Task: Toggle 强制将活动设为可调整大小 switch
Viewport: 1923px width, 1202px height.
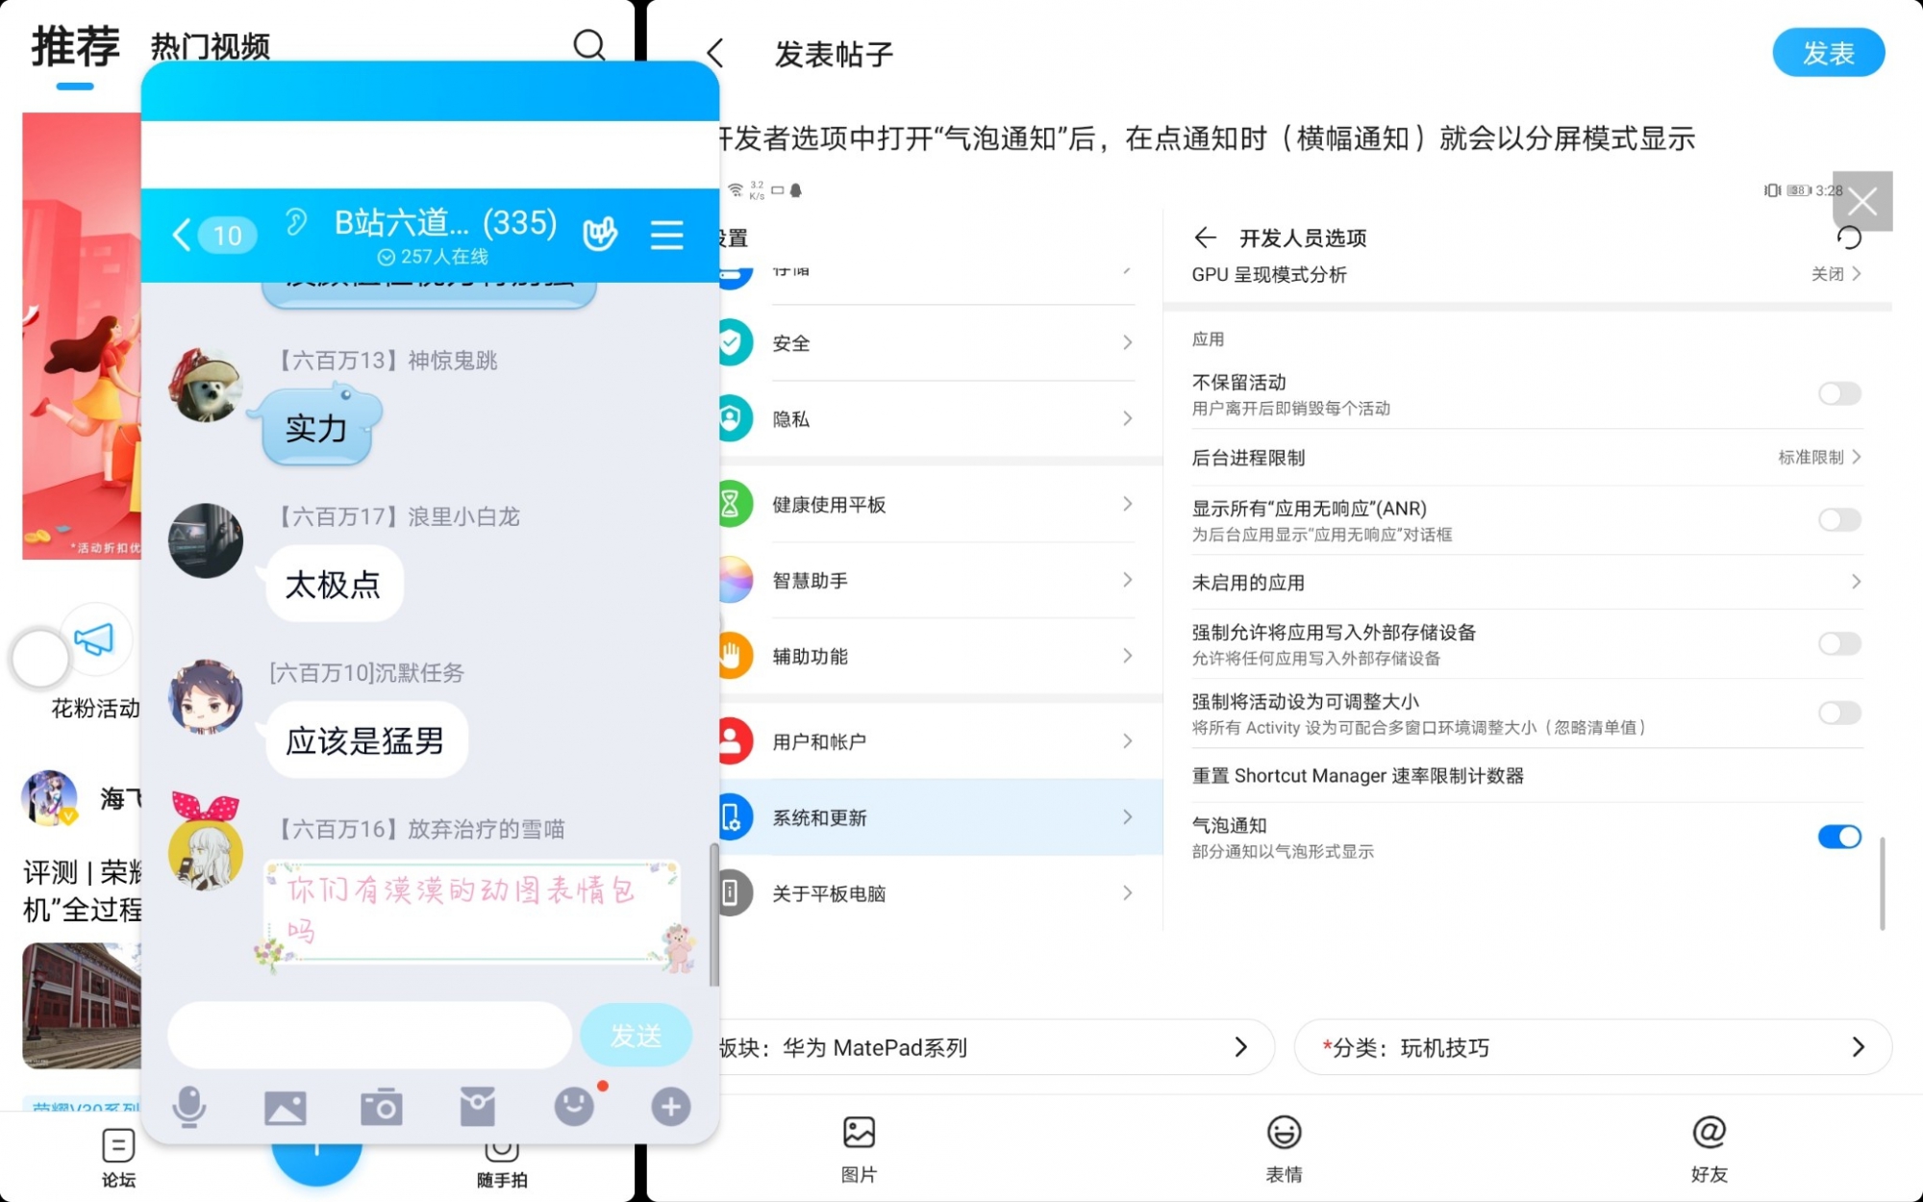Action: pos(1839,713)
